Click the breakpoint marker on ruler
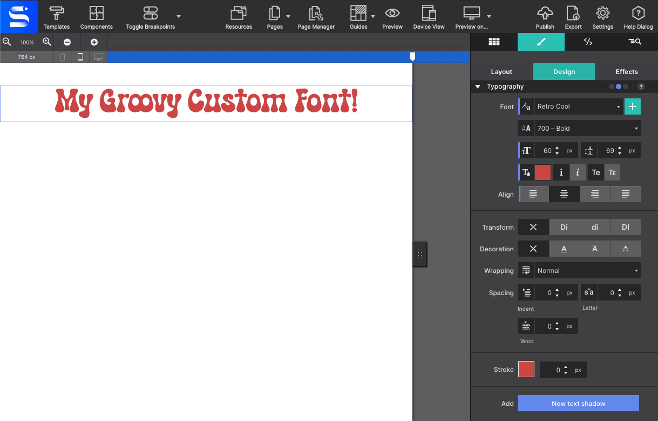The image size is (658, 421). (413, 56)
